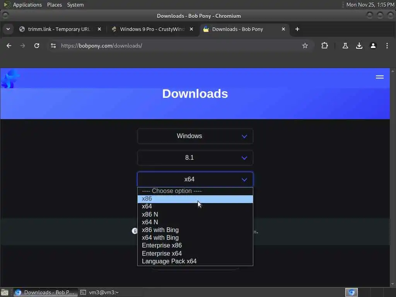Choose the x64 option in list
Screen dimensions: 396x297
click(195, 207)
